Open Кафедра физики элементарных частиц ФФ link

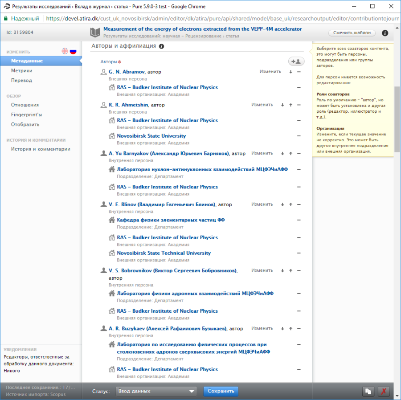[x=171, y=220]
